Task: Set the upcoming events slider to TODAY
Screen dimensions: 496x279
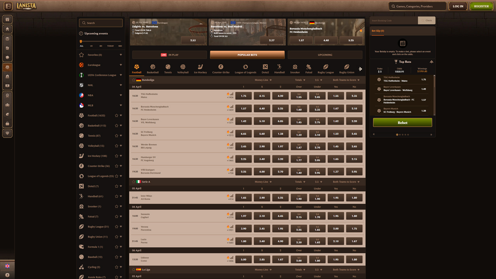Action: [110, 46]
